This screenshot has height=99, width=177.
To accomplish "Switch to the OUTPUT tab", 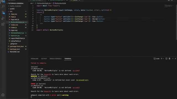I will tap(44, 59).
